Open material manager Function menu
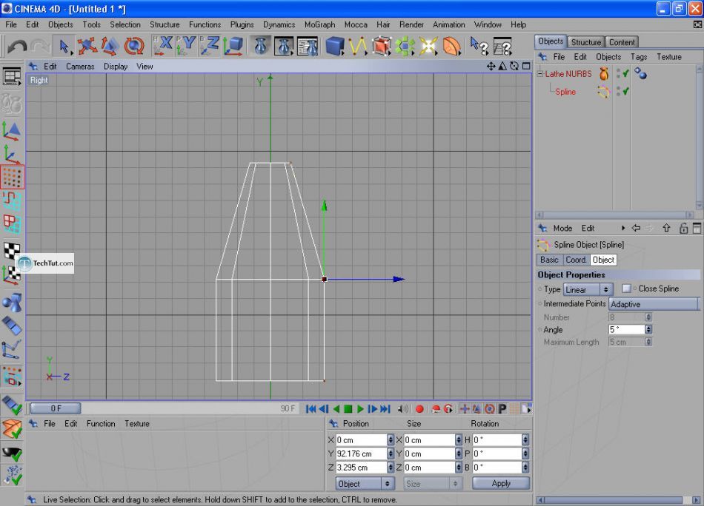Viewport: 704px width, 506px height. pyautogui.click(x=101, y=424)
